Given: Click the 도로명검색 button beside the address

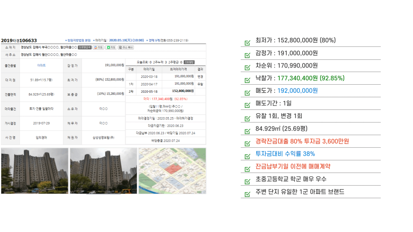Looking at the screenshot, I should pyautogui.click(x=85, y=48).
